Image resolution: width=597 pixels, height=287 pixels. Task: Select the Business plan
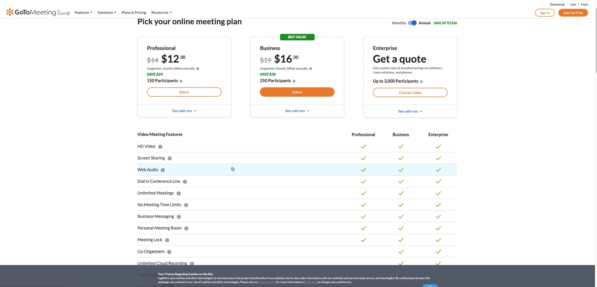coord(297,92)
